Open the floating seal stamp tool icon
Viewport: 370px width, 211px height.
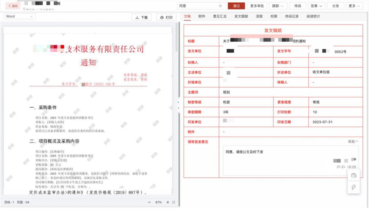(353, 175)
